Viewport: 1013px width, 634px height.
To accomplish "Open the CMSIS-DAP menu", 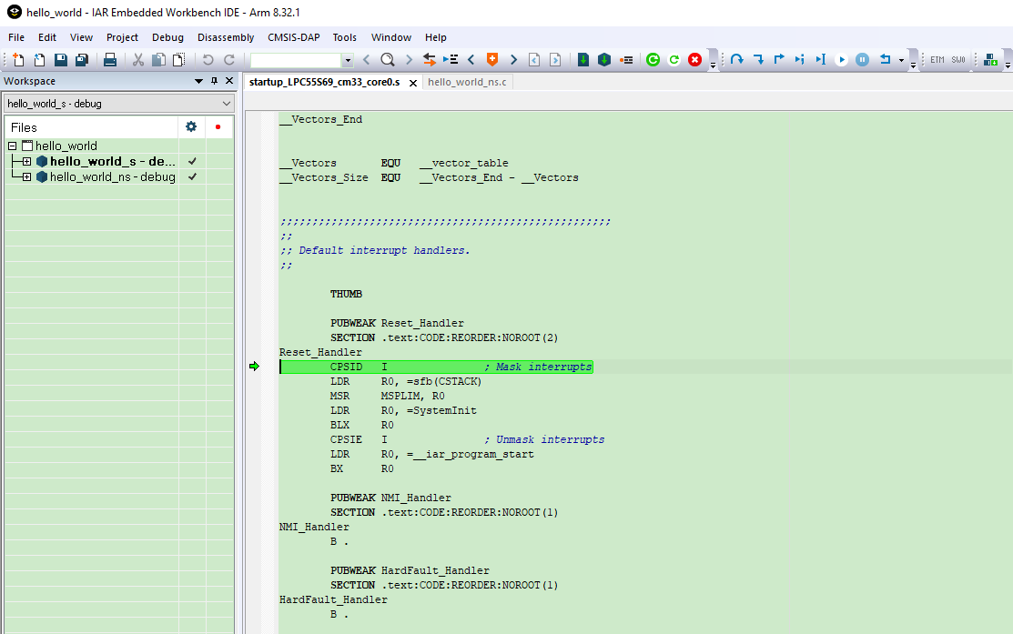I will pos(293,37).
